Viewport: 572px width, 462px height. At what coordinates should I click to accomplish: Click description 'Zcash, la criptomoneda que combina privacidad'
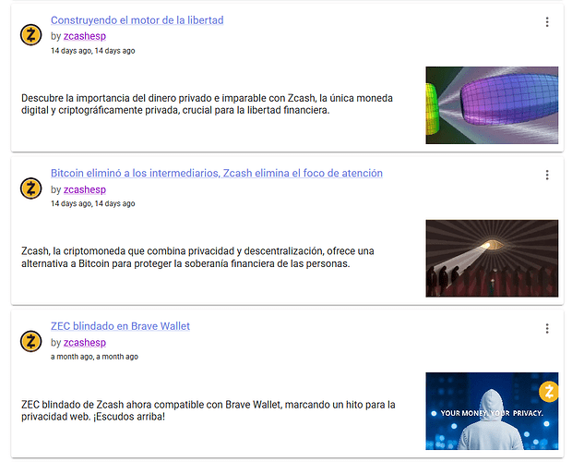[197, 257]
